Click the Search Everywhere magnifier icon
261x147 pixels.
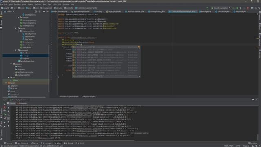pos(259,8)
